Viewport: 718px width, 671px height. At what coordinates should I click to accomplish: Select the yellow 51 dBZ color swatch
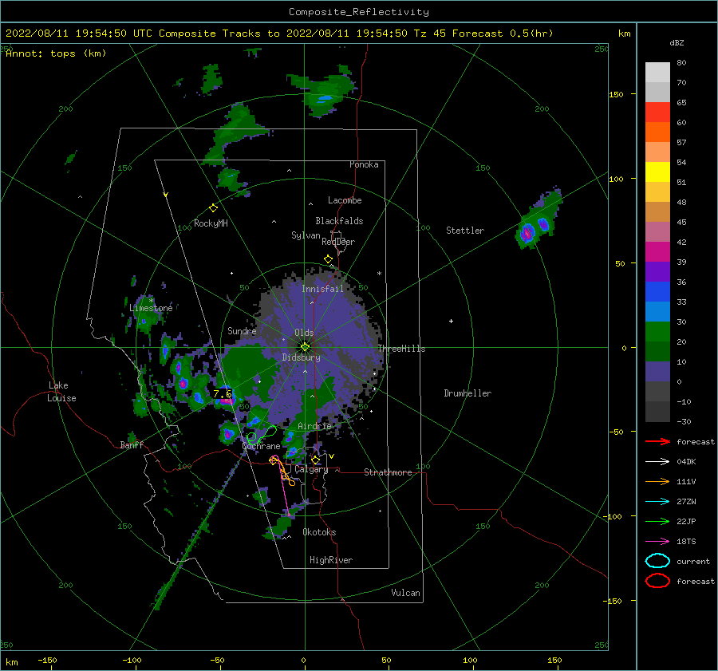657,172
